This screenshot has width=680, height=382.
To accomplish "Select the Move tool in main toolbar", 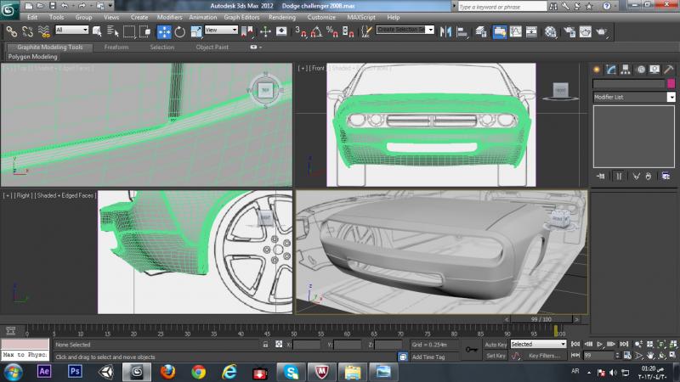I will 164,31.
